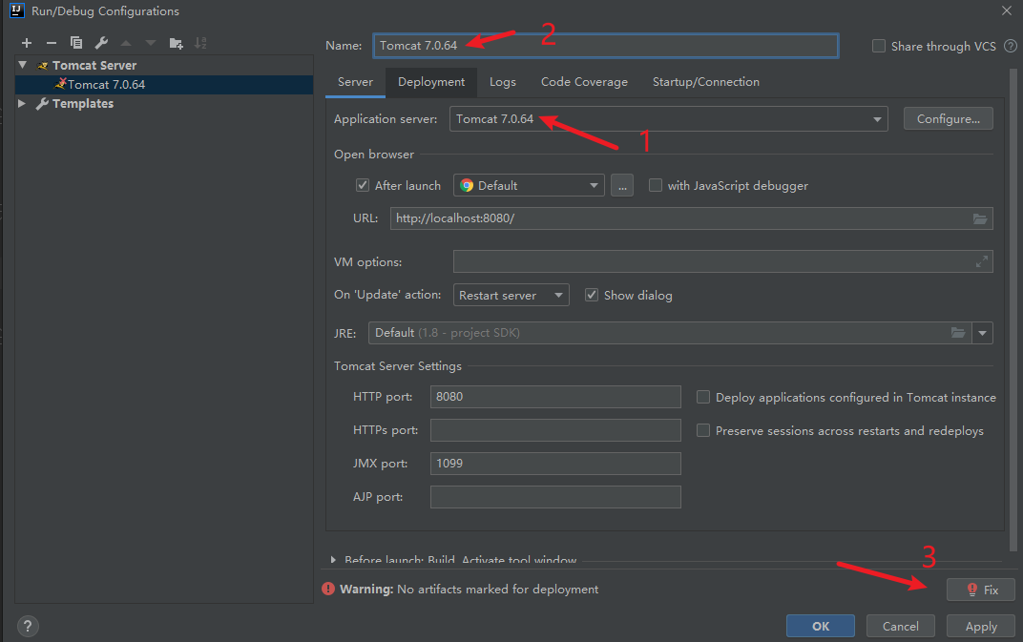The image size is (1023, 642).
Task: Click the red warning icon beside Warning text
Action: tap(328, 590)
